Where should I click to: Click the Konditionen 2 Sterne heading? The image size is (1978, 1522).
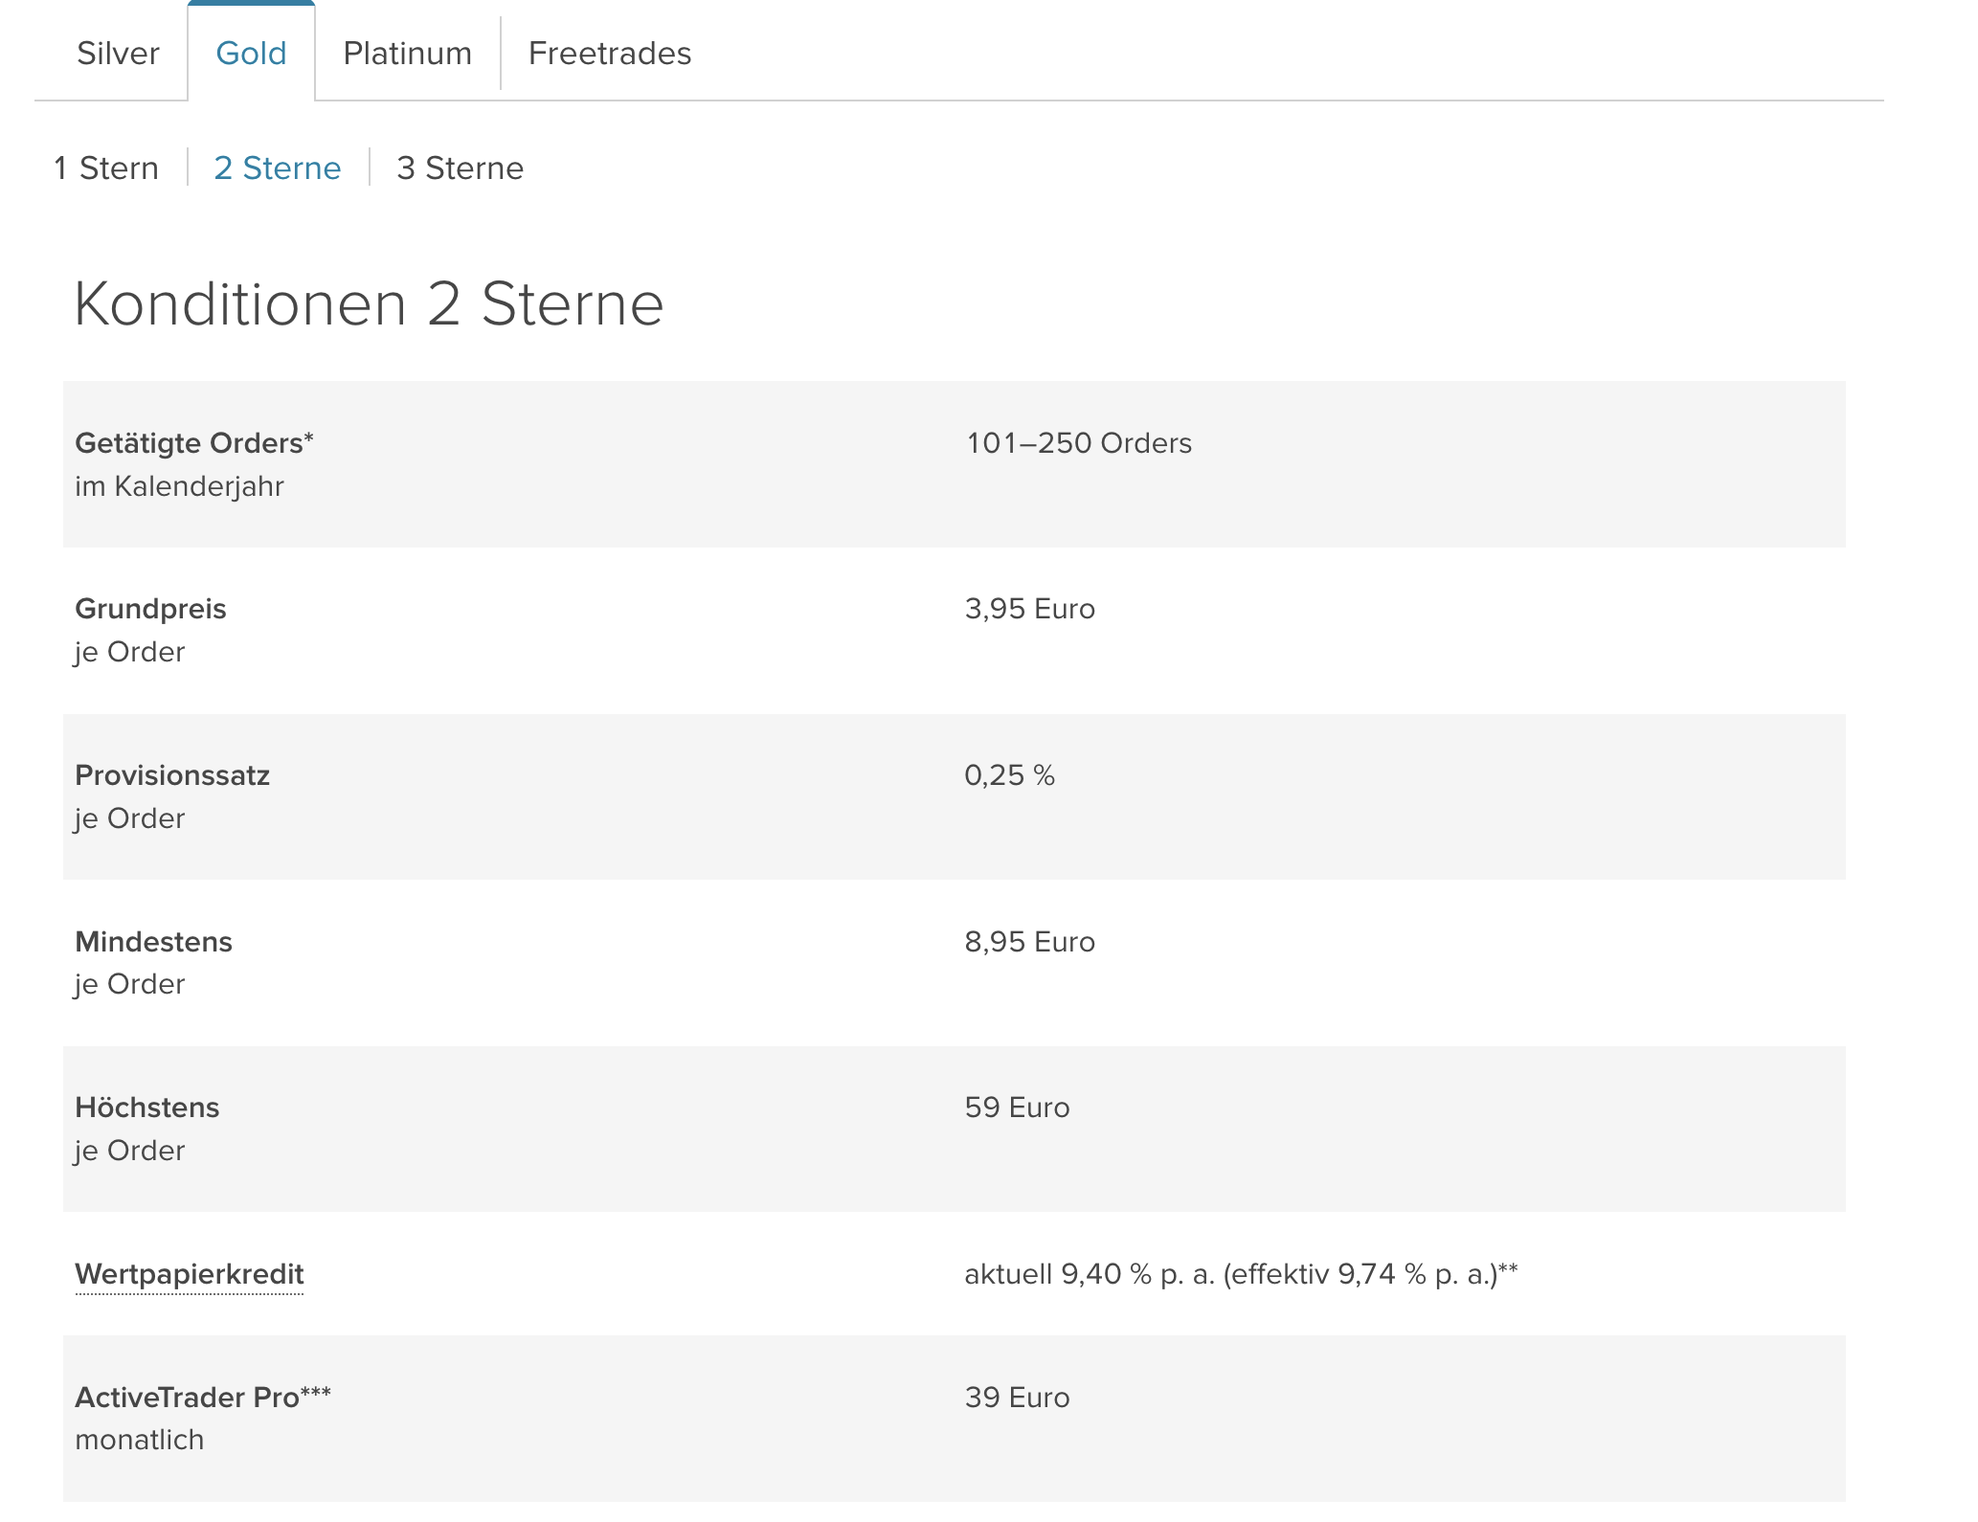(x=369, y=304)
